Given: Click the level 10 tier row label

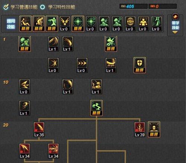Looking at the screenshot, I should tap(6, 82).
